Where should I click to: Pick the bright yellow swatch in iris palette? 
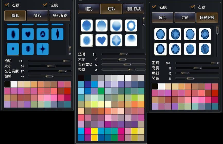[x=94, y=131]
